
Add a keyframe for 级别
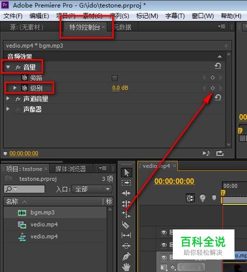point(212,88)
